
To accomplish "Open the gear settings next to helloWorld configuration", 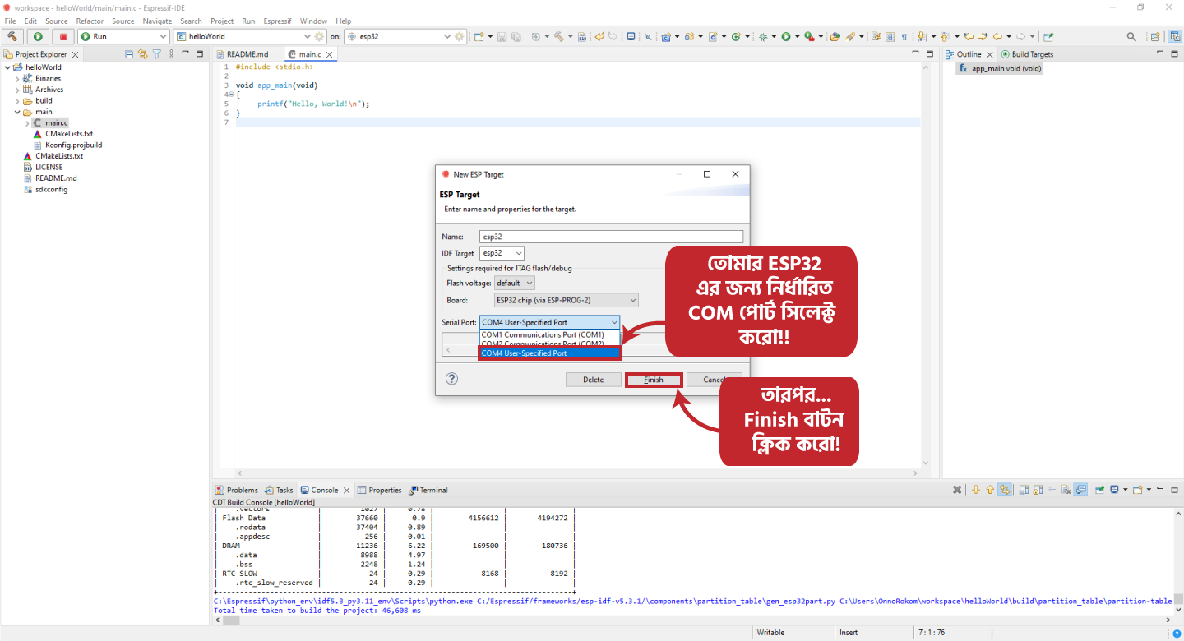I will pyautogui.click(x=319, y=36).
